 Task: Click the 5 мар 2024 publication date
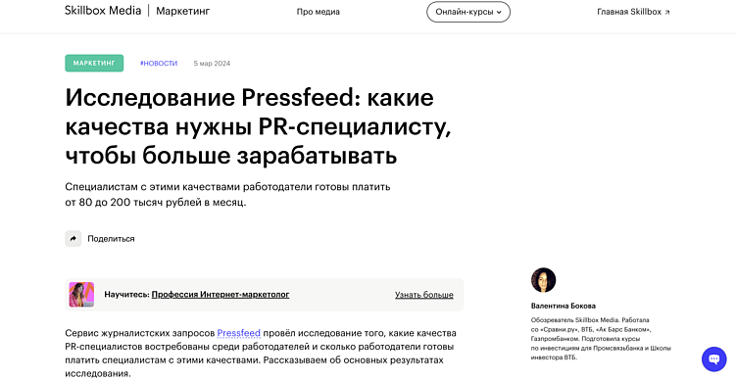pyautogui.click(x=212, y=64)
